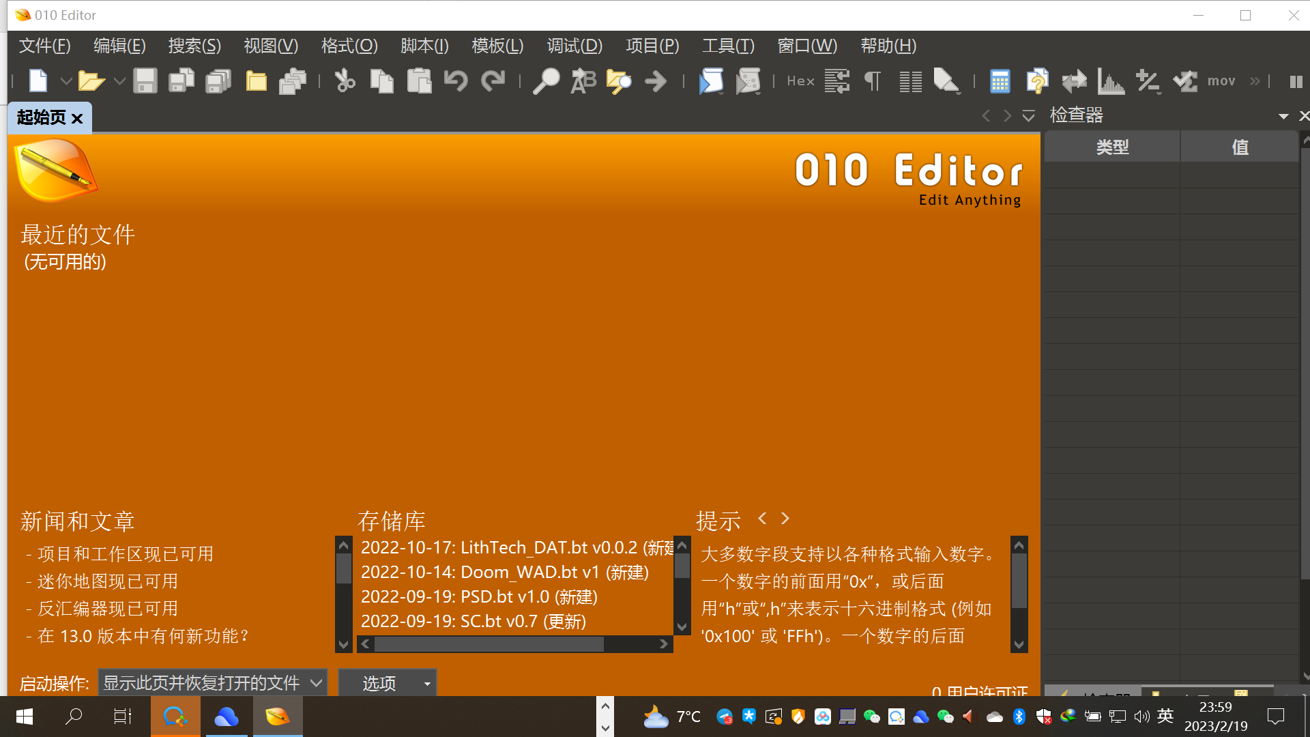
Task: Toggle the line wrap toolbar icon
Action: pos(836,81)
